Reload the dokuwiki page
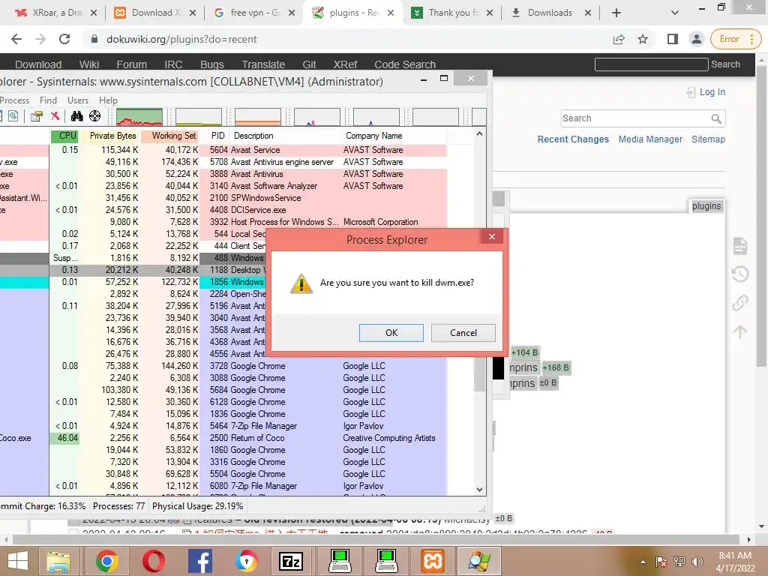 64,39
